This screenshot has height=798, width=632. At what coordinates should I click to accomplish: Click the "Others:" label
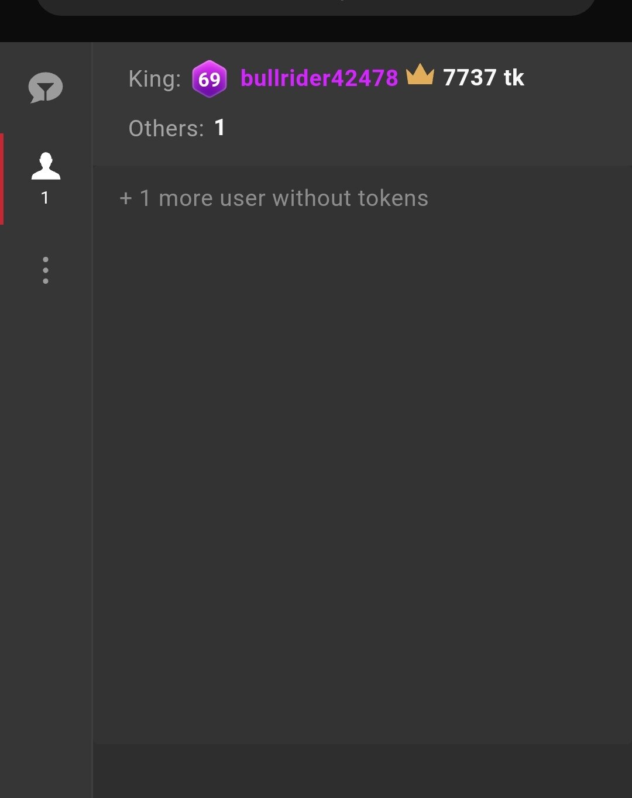(166, 129)
